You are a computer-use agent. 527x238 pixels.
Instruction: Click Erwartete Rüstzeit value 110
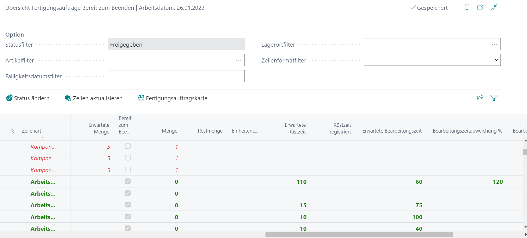301,182
